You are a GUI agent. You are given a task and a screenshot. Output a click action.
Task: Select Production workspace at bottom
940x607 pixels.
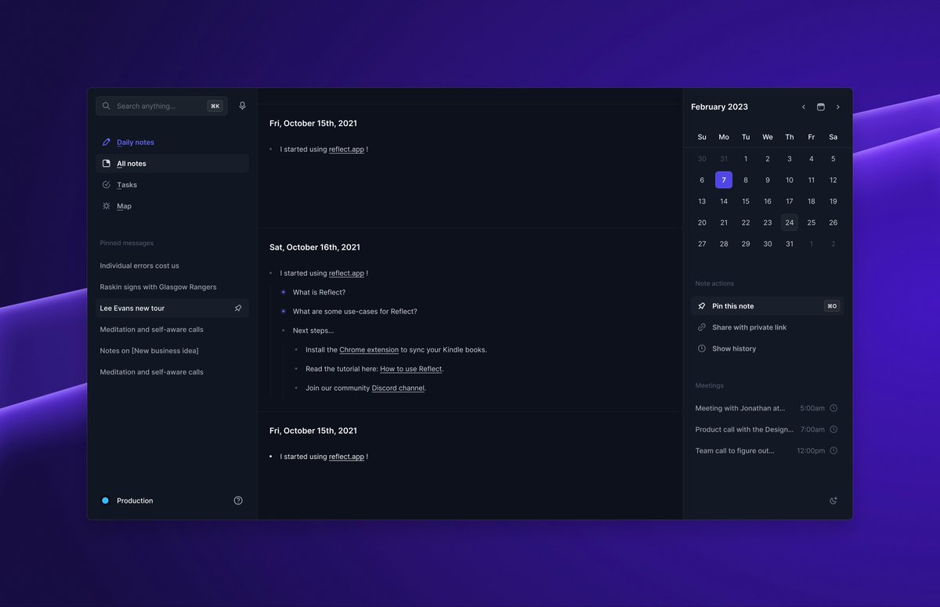pos(135,500)
